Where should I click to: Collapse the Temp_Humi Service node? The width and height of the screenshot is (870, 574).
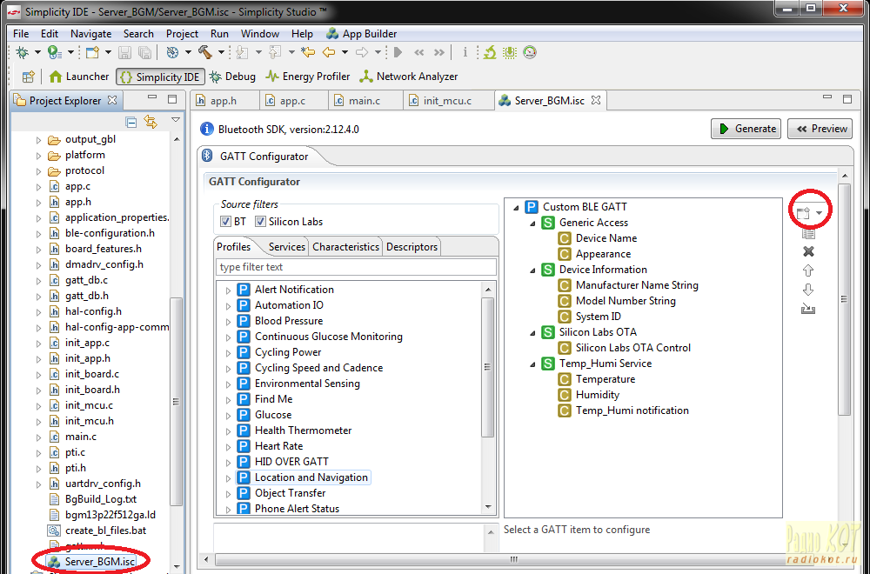533,364
